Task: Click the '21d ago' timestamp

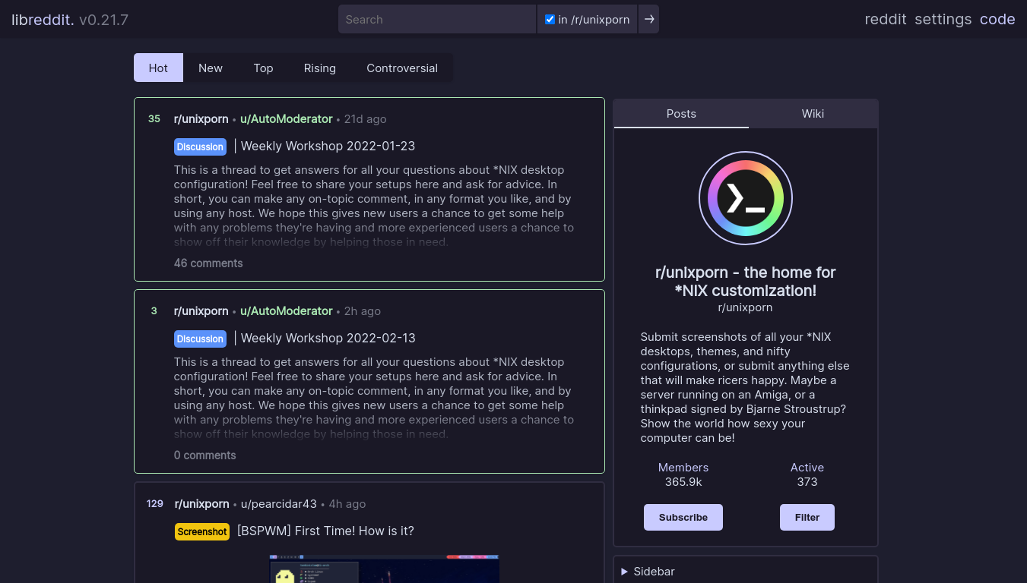Action: 365,118
